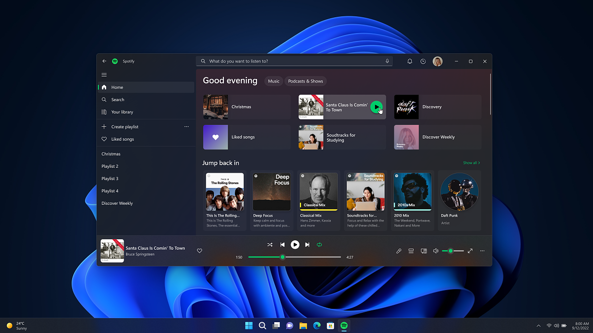The height and width of the screenshot is (333, 593).
Task: Open Discover Weekly in sidebar
Action: [x=146, y=203]
